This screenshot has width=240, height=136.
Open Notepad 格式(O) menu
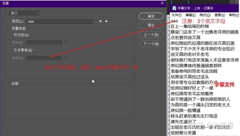205,15
